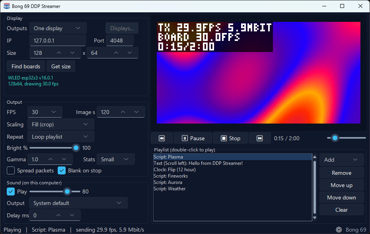Click Move down button
This screenshot has width=370, height=234.
click(x=341, y=197)
